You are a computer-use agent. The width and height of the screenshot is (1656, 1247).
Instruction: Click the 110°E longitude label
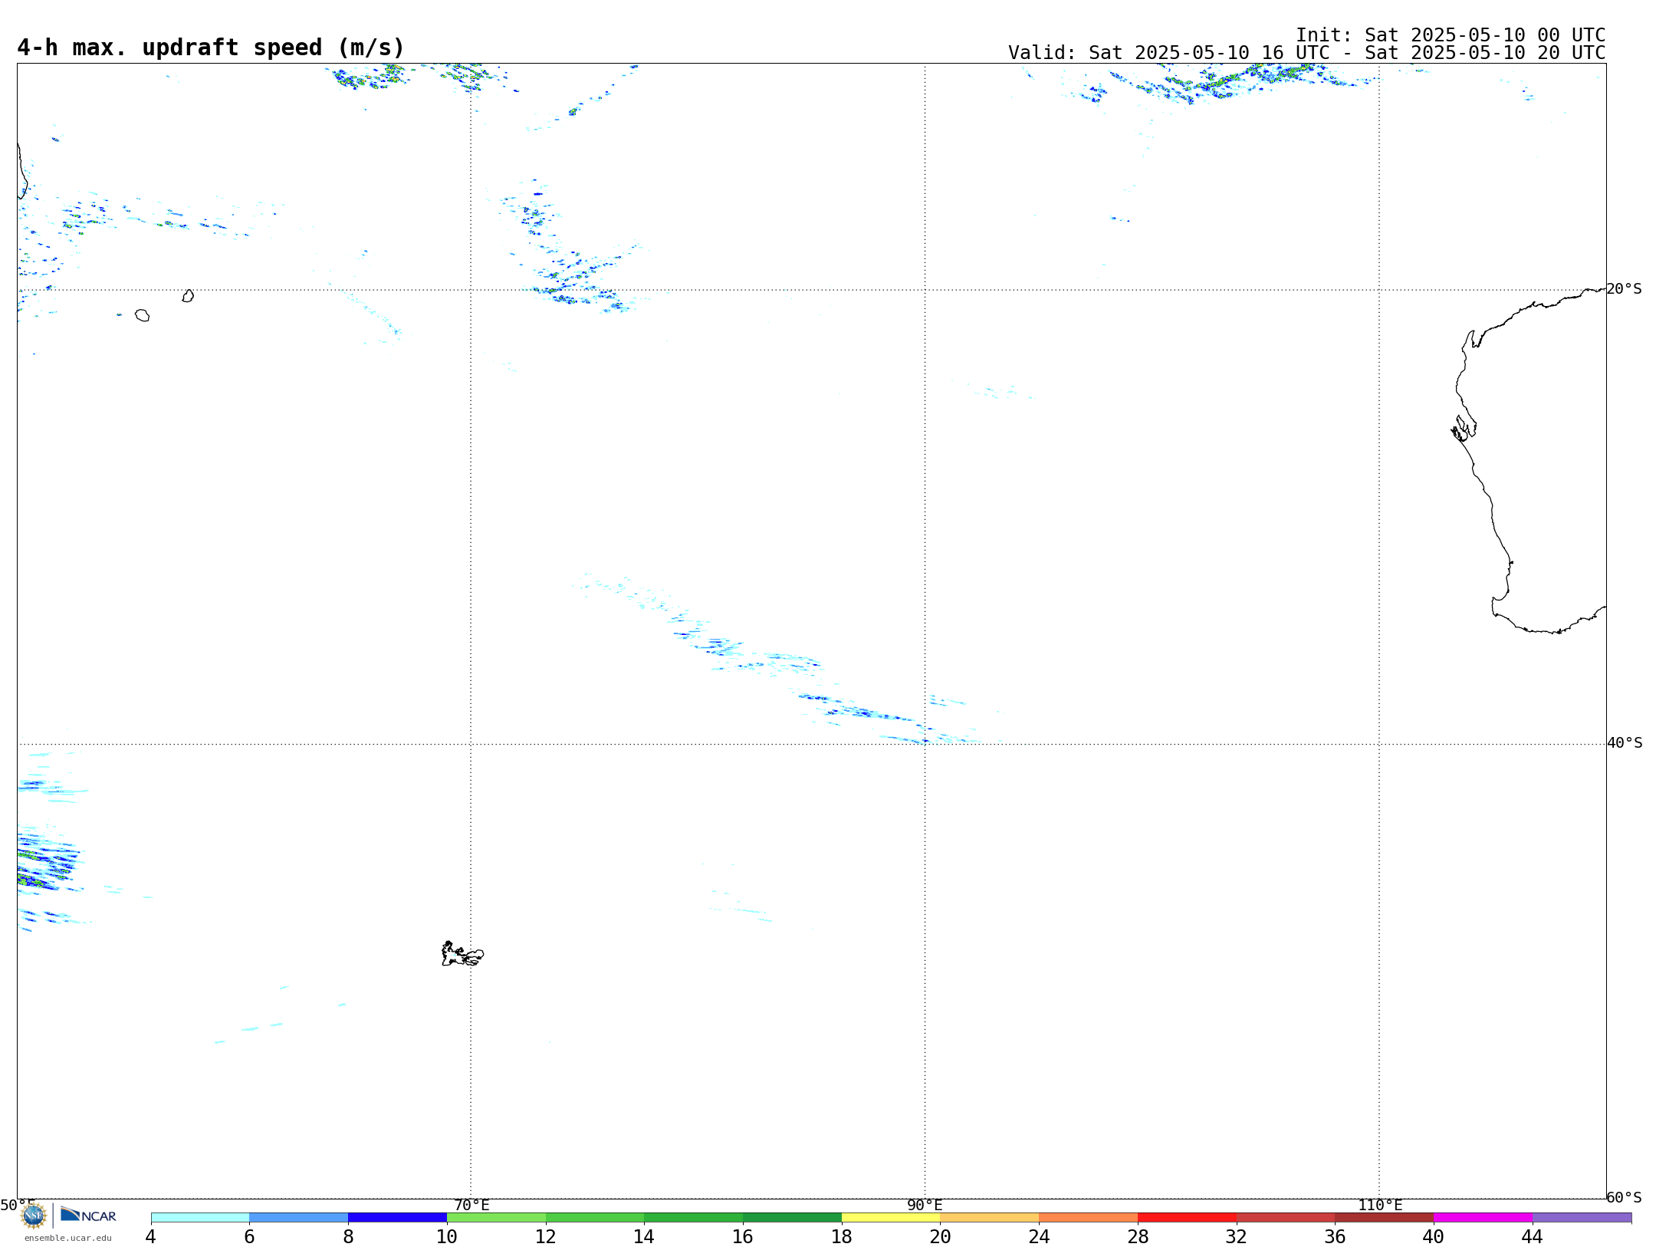1380,1206
